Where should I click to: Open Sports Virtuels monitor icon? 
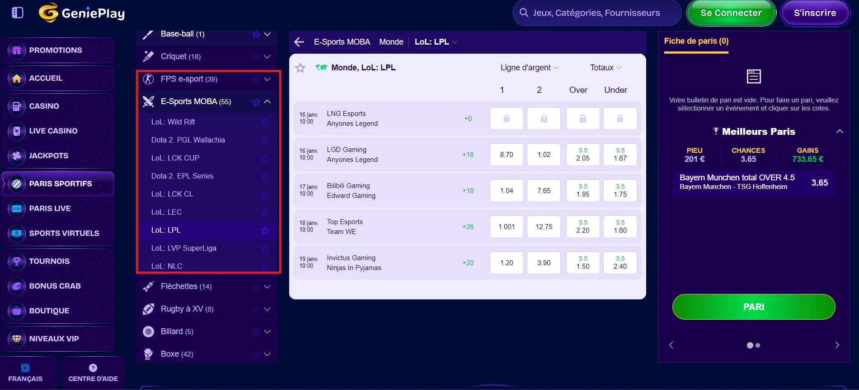[17, 233]
